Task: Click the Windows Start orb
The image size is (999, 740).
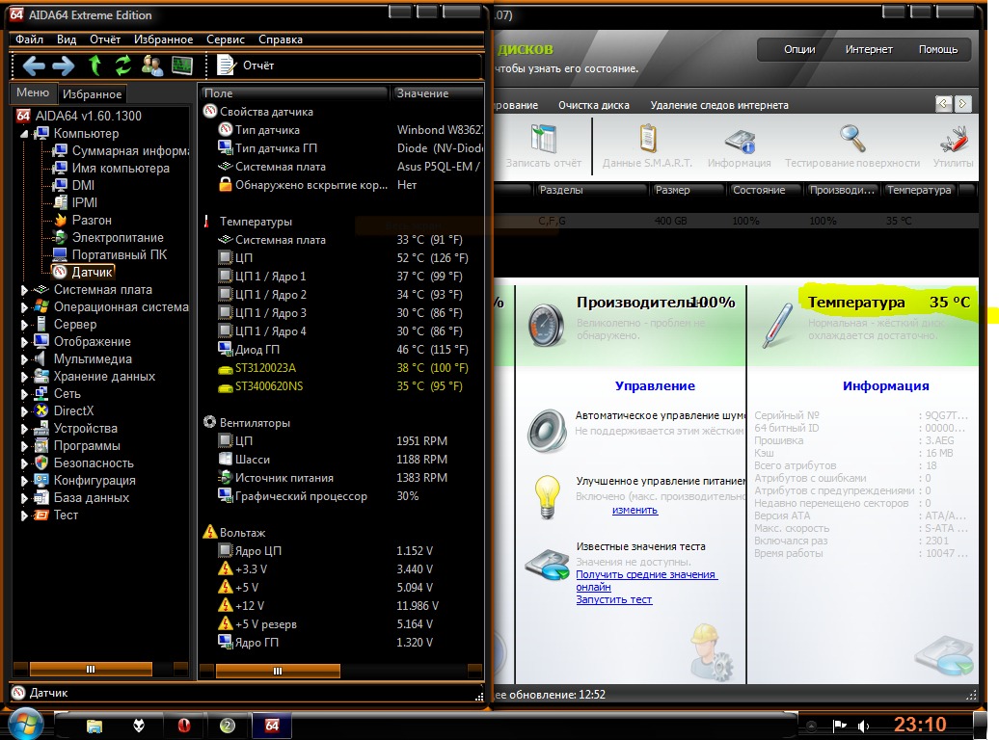Action: [26, 724]
